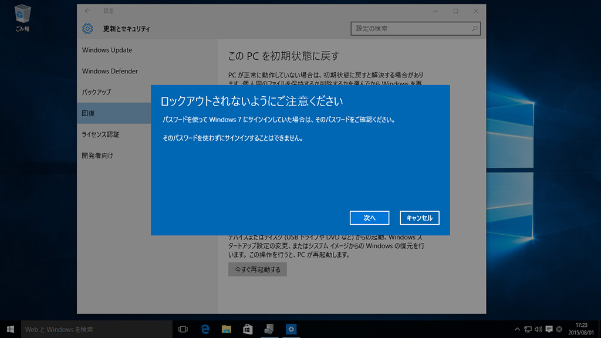601x338 pixels.
Task: Open File Explorer from the taskbar
Action: [x=227, y=329]
